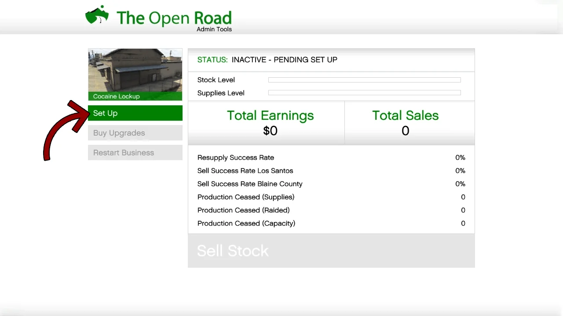Click The Open Road title text
Screen dimensions: 563x316
click(174, 18)
